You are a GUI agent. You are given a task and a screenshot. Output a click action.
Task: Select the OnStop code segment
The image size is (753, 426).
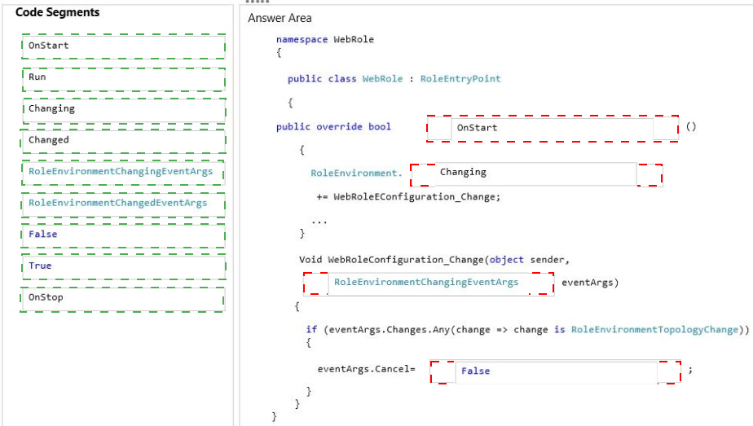coord(122,300)
